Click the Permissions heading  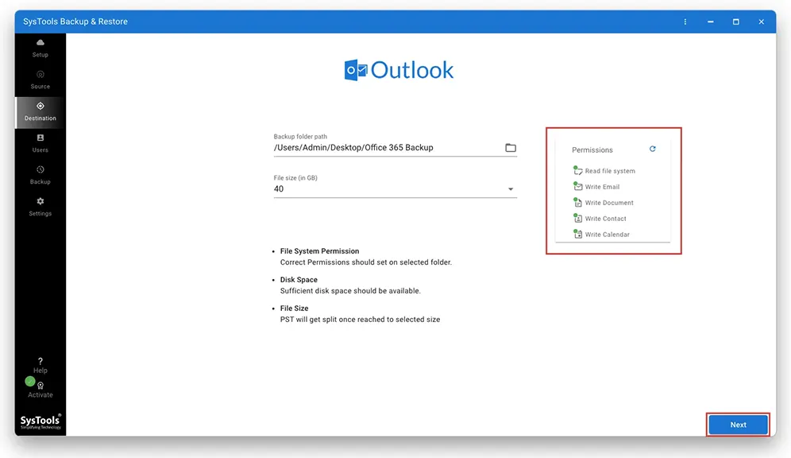[592, 150]
